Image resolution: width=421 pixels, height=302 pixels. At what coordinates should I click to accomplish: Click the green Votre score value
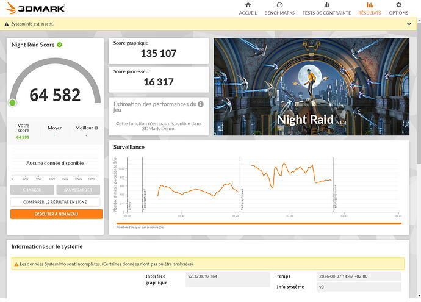click(23, 137)
